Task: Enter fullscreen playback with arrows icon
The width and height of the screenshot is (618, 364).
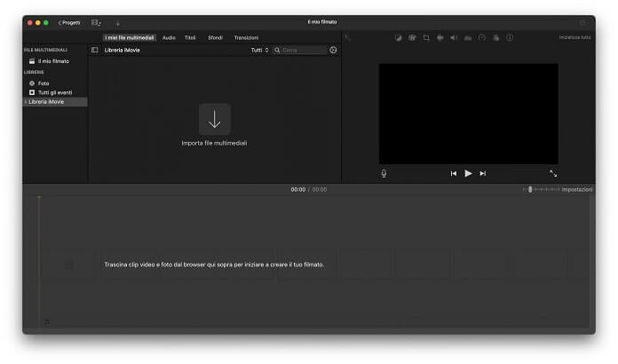Action: [553, 173]
